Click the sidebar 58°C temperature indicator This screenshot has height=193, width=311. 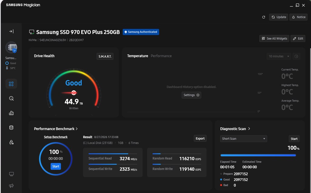pyautogui.click(x=11, y=68)
